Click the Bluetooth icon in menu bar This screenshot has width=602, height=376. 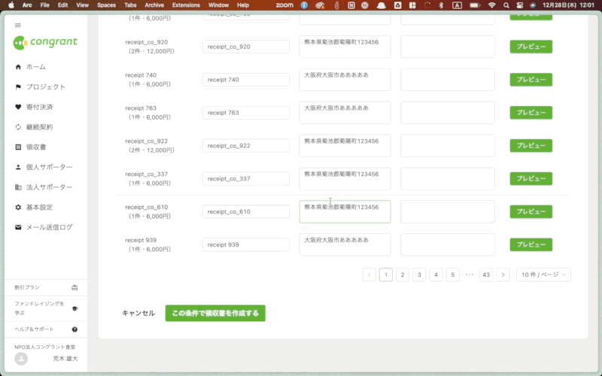(441, 5)
